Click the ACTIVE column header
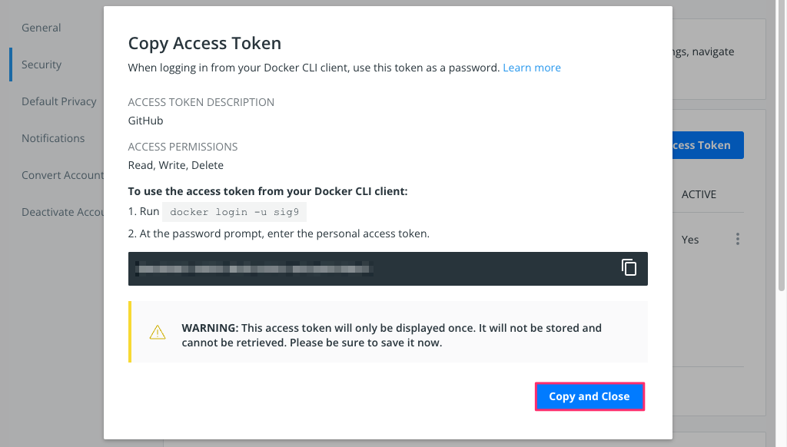The height and width of the screenshot is (447, 787). 699,194
